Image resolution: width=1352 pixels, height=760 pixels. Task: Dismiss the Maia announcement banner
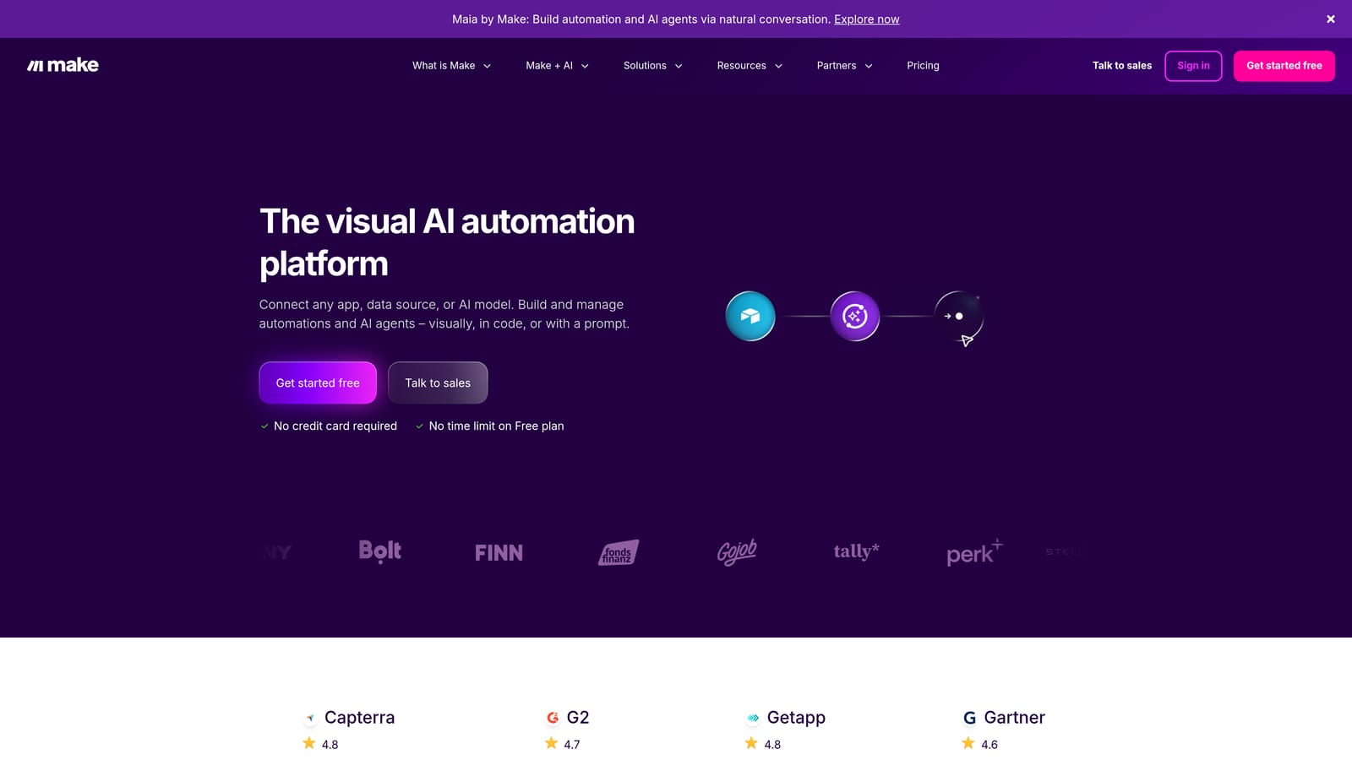pyautogui.click(x=1330, y=19)
